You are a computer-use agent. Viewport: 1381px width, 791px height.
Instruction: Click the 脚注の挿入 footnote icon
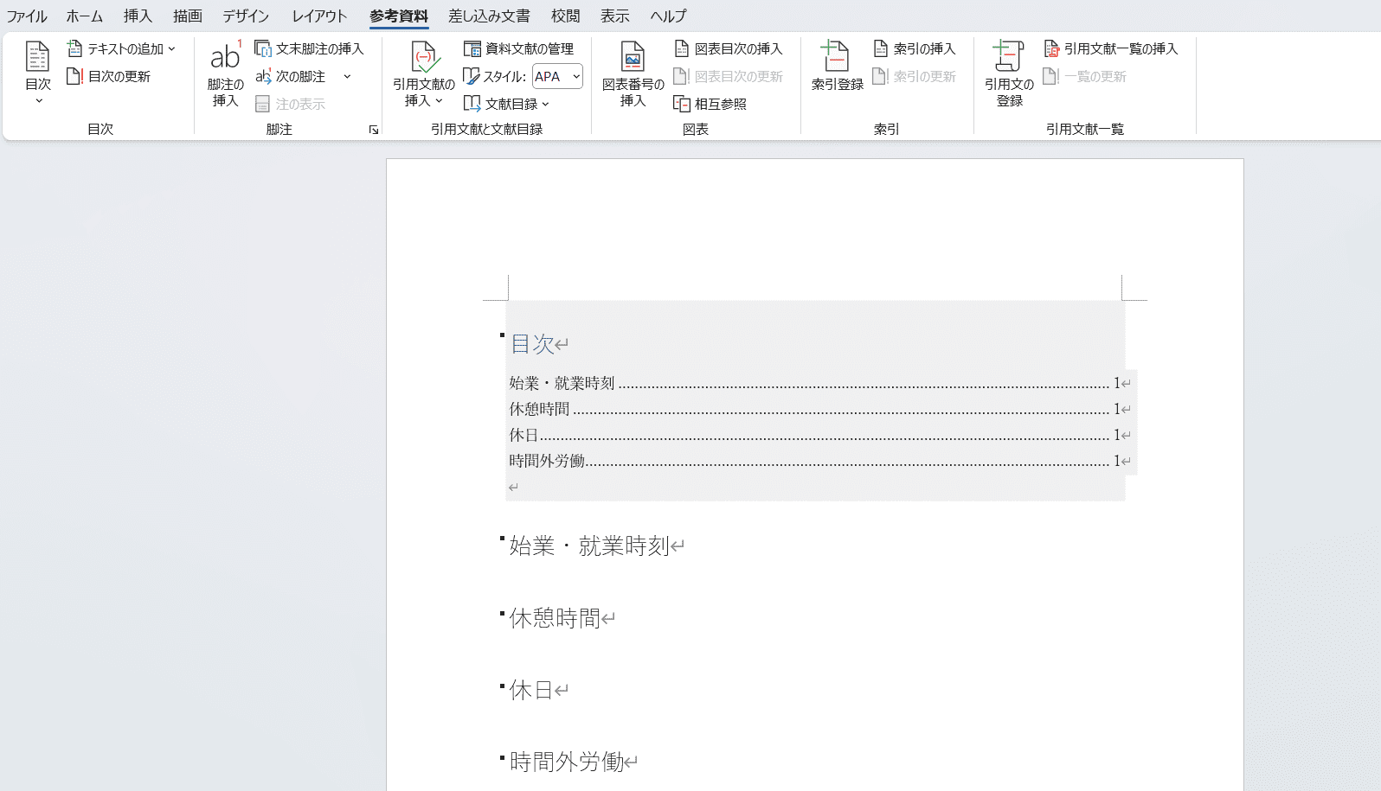pos(225,59)
